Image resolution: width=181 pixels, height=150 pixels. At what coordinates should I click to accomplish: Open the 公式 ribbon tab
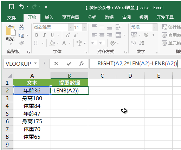click(92, 18)
